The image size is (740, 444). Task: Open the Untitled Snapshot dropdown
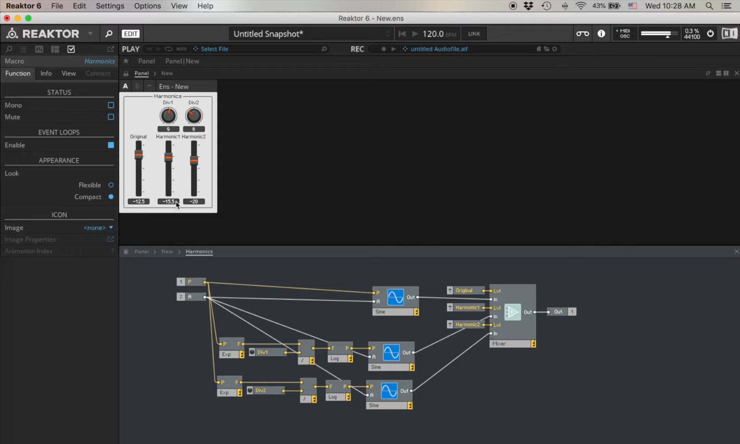point(387,33)
